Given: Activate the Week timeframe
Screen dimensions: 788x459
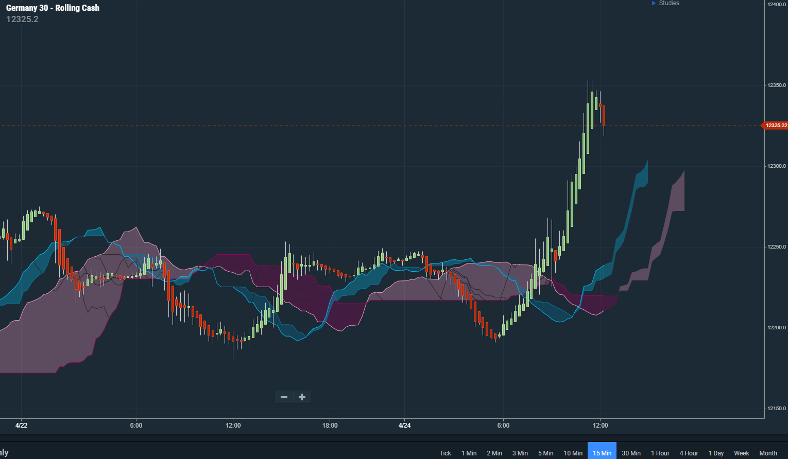Looking at the screenshot, I should (741, 453).
